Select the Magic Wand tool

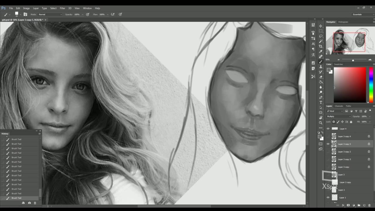click(x=321, y=41)
